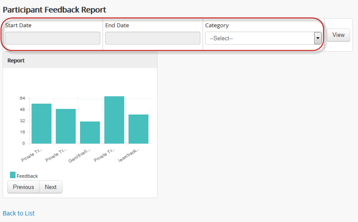Click the End Date input field
This screenshot has height=222, width=358.
152,38
